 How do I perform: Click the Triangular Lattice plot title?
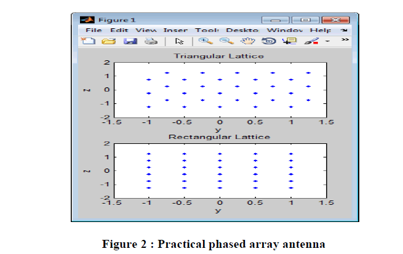click(x=218, y=57)
